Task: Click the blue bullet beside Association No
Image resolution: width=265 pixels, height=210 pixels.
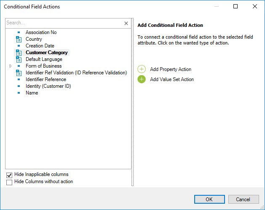Action: pos(19,32)
